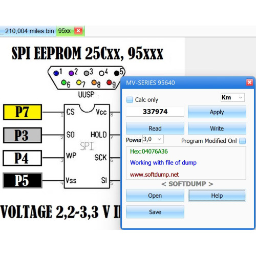This screenshot has width=256, height=256.
Task: Open the www.softdump.net link
Action: pyautogui.click(x=154, y=175)
